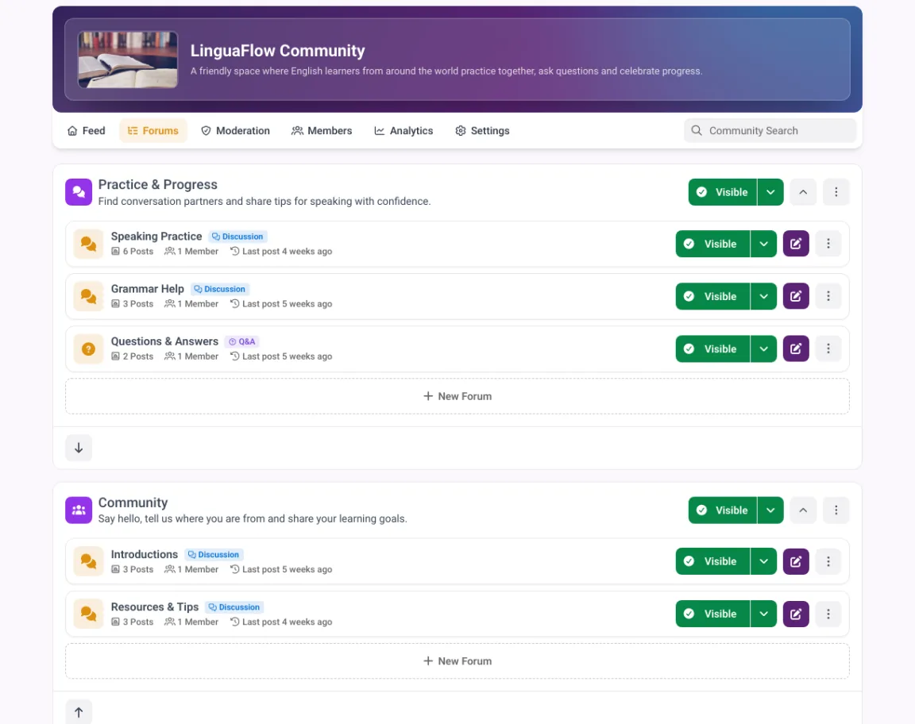
Task: Click the LinguaFlow Community heading
Action: [278, 51]
